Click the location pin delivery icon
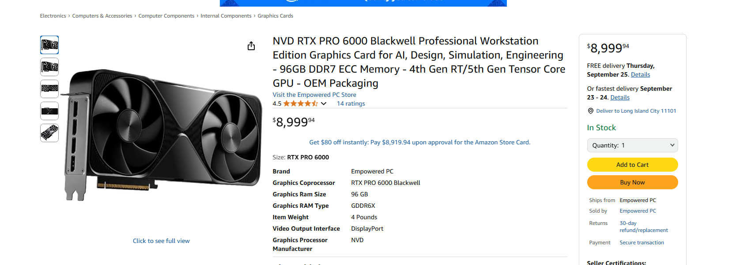 point(590,111)
